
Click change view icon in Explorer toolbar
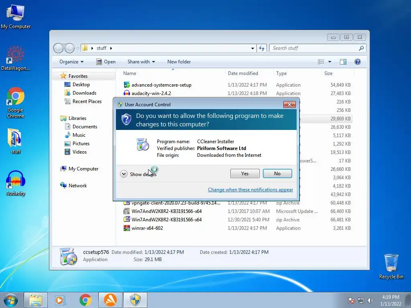click(x=321, y=62)
